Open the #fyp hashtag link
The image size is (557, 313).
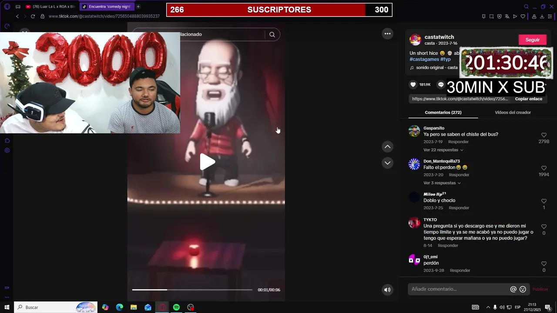point(446,59)
